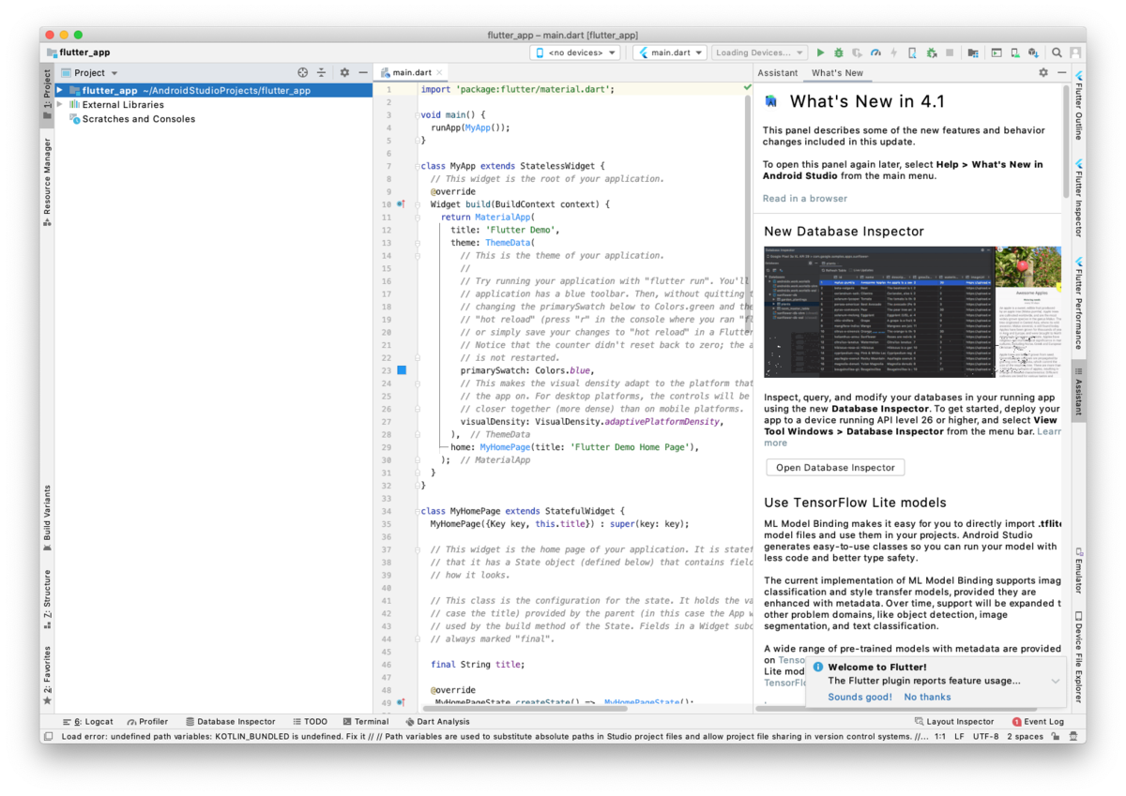Switch to the What's New tab
Screen dimensions: 1126x796
[x=837, y=72]
